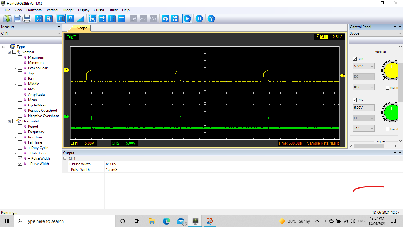Open the CH1 5.00V voltage dropdown

tap(363, 67)
